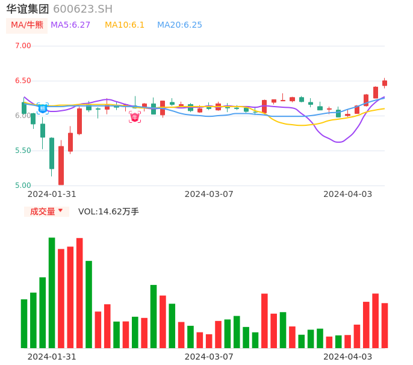Click the lowest red candlestick near 5.00

click(61, 166)
